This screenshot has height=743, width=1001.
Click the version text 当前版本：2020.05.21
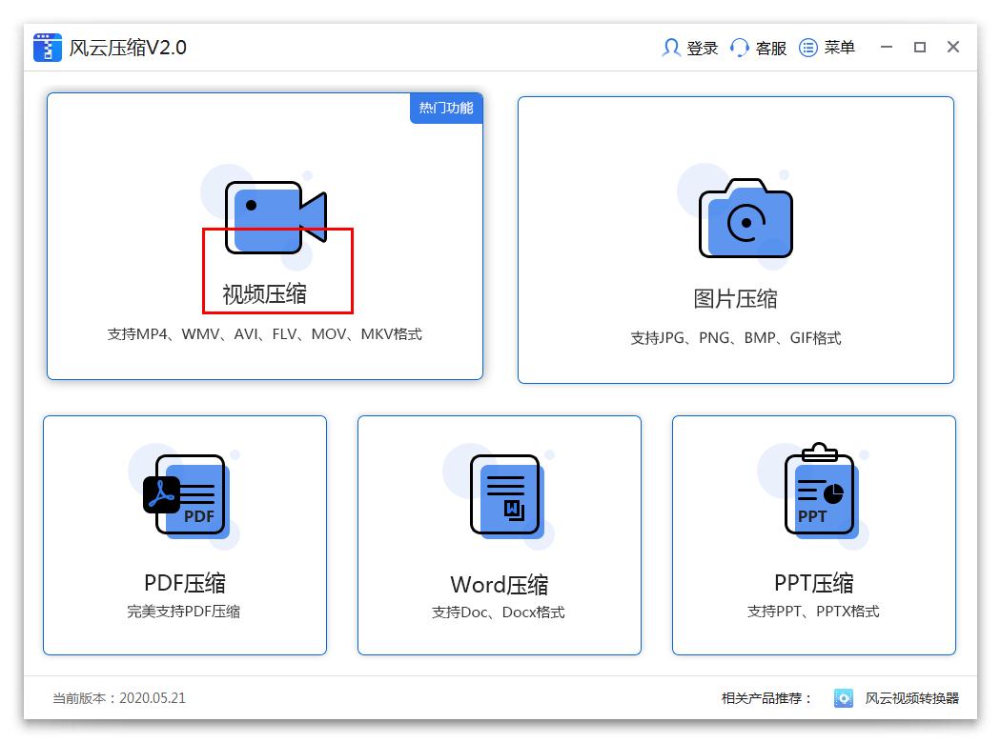point(119,698)
